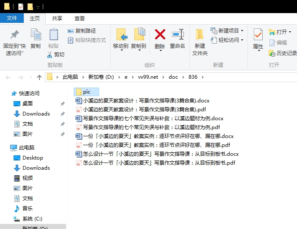Image resolution: width=297 pixels, height=229 pixels.
Task: Open recent locations dropdown arrow
Action: click(31, 77)
